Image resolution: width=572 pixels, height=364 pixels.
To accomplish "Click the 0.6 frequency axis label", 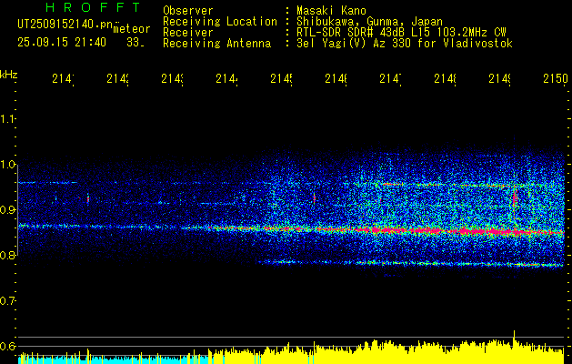I will (7, 346).
